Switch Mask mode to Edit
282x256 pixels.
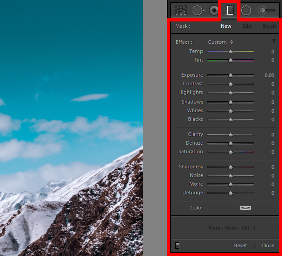point(247,26)
